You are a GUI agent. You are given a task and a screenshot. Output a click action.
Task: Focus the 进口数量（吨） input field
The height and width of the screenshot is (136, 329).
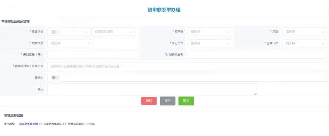[92, 55]
